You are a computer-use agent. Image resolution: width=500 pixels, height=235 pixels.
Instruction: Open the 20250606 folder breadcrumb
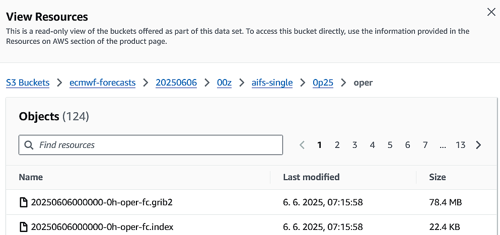[x=176, y=83]
